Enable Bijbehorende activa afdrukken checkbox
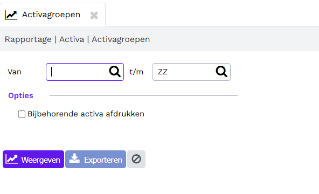The height and width of the screenshot is (194, 319). [x=22, y=114]
